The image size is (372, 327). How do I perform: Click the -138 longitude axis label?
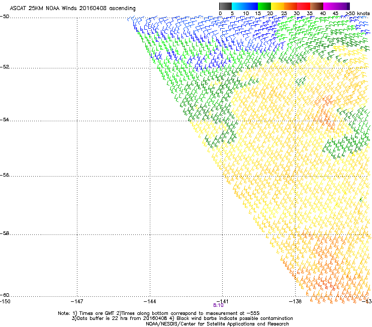tap(296, 301)
